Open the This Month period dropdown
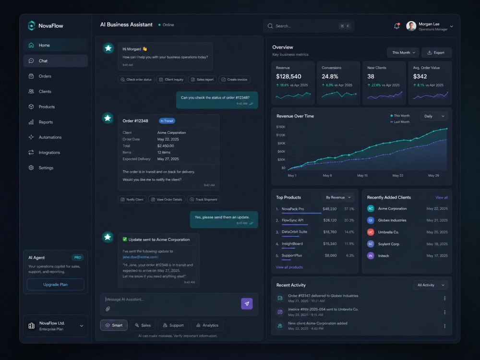Screen dimensions: 480x360 coord(403,53)
